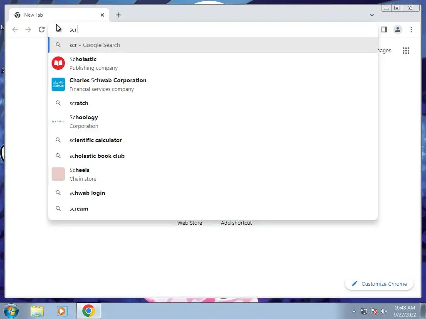This screenshot has width=426, height=319.
Task: Open the profile avatar button
Action: click(x=397, y=29)
